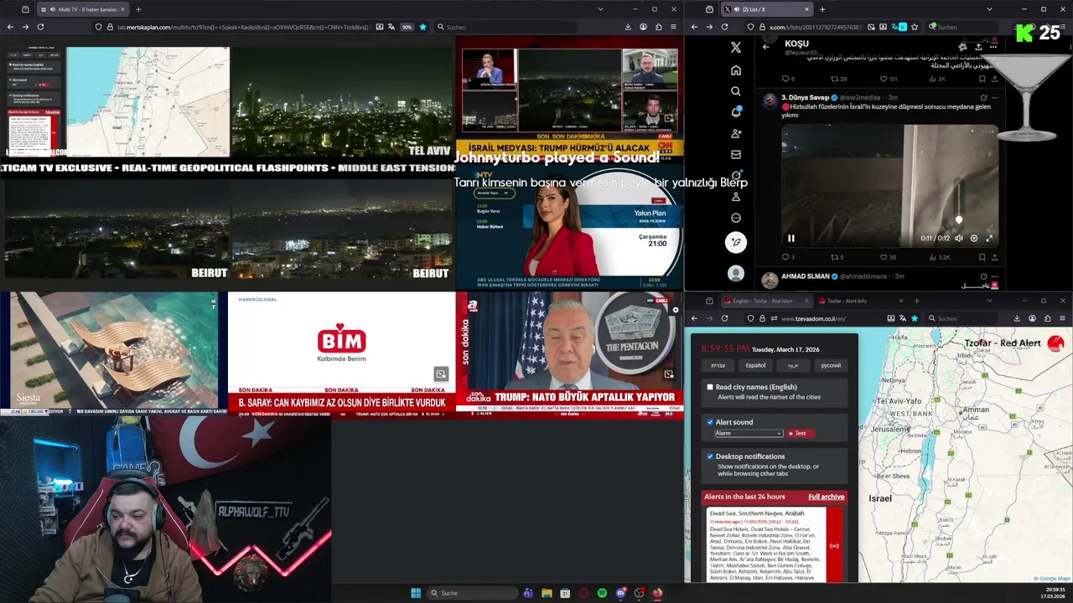
Task: Expand tab list in X browser window
Action: [x=989, y=9]
